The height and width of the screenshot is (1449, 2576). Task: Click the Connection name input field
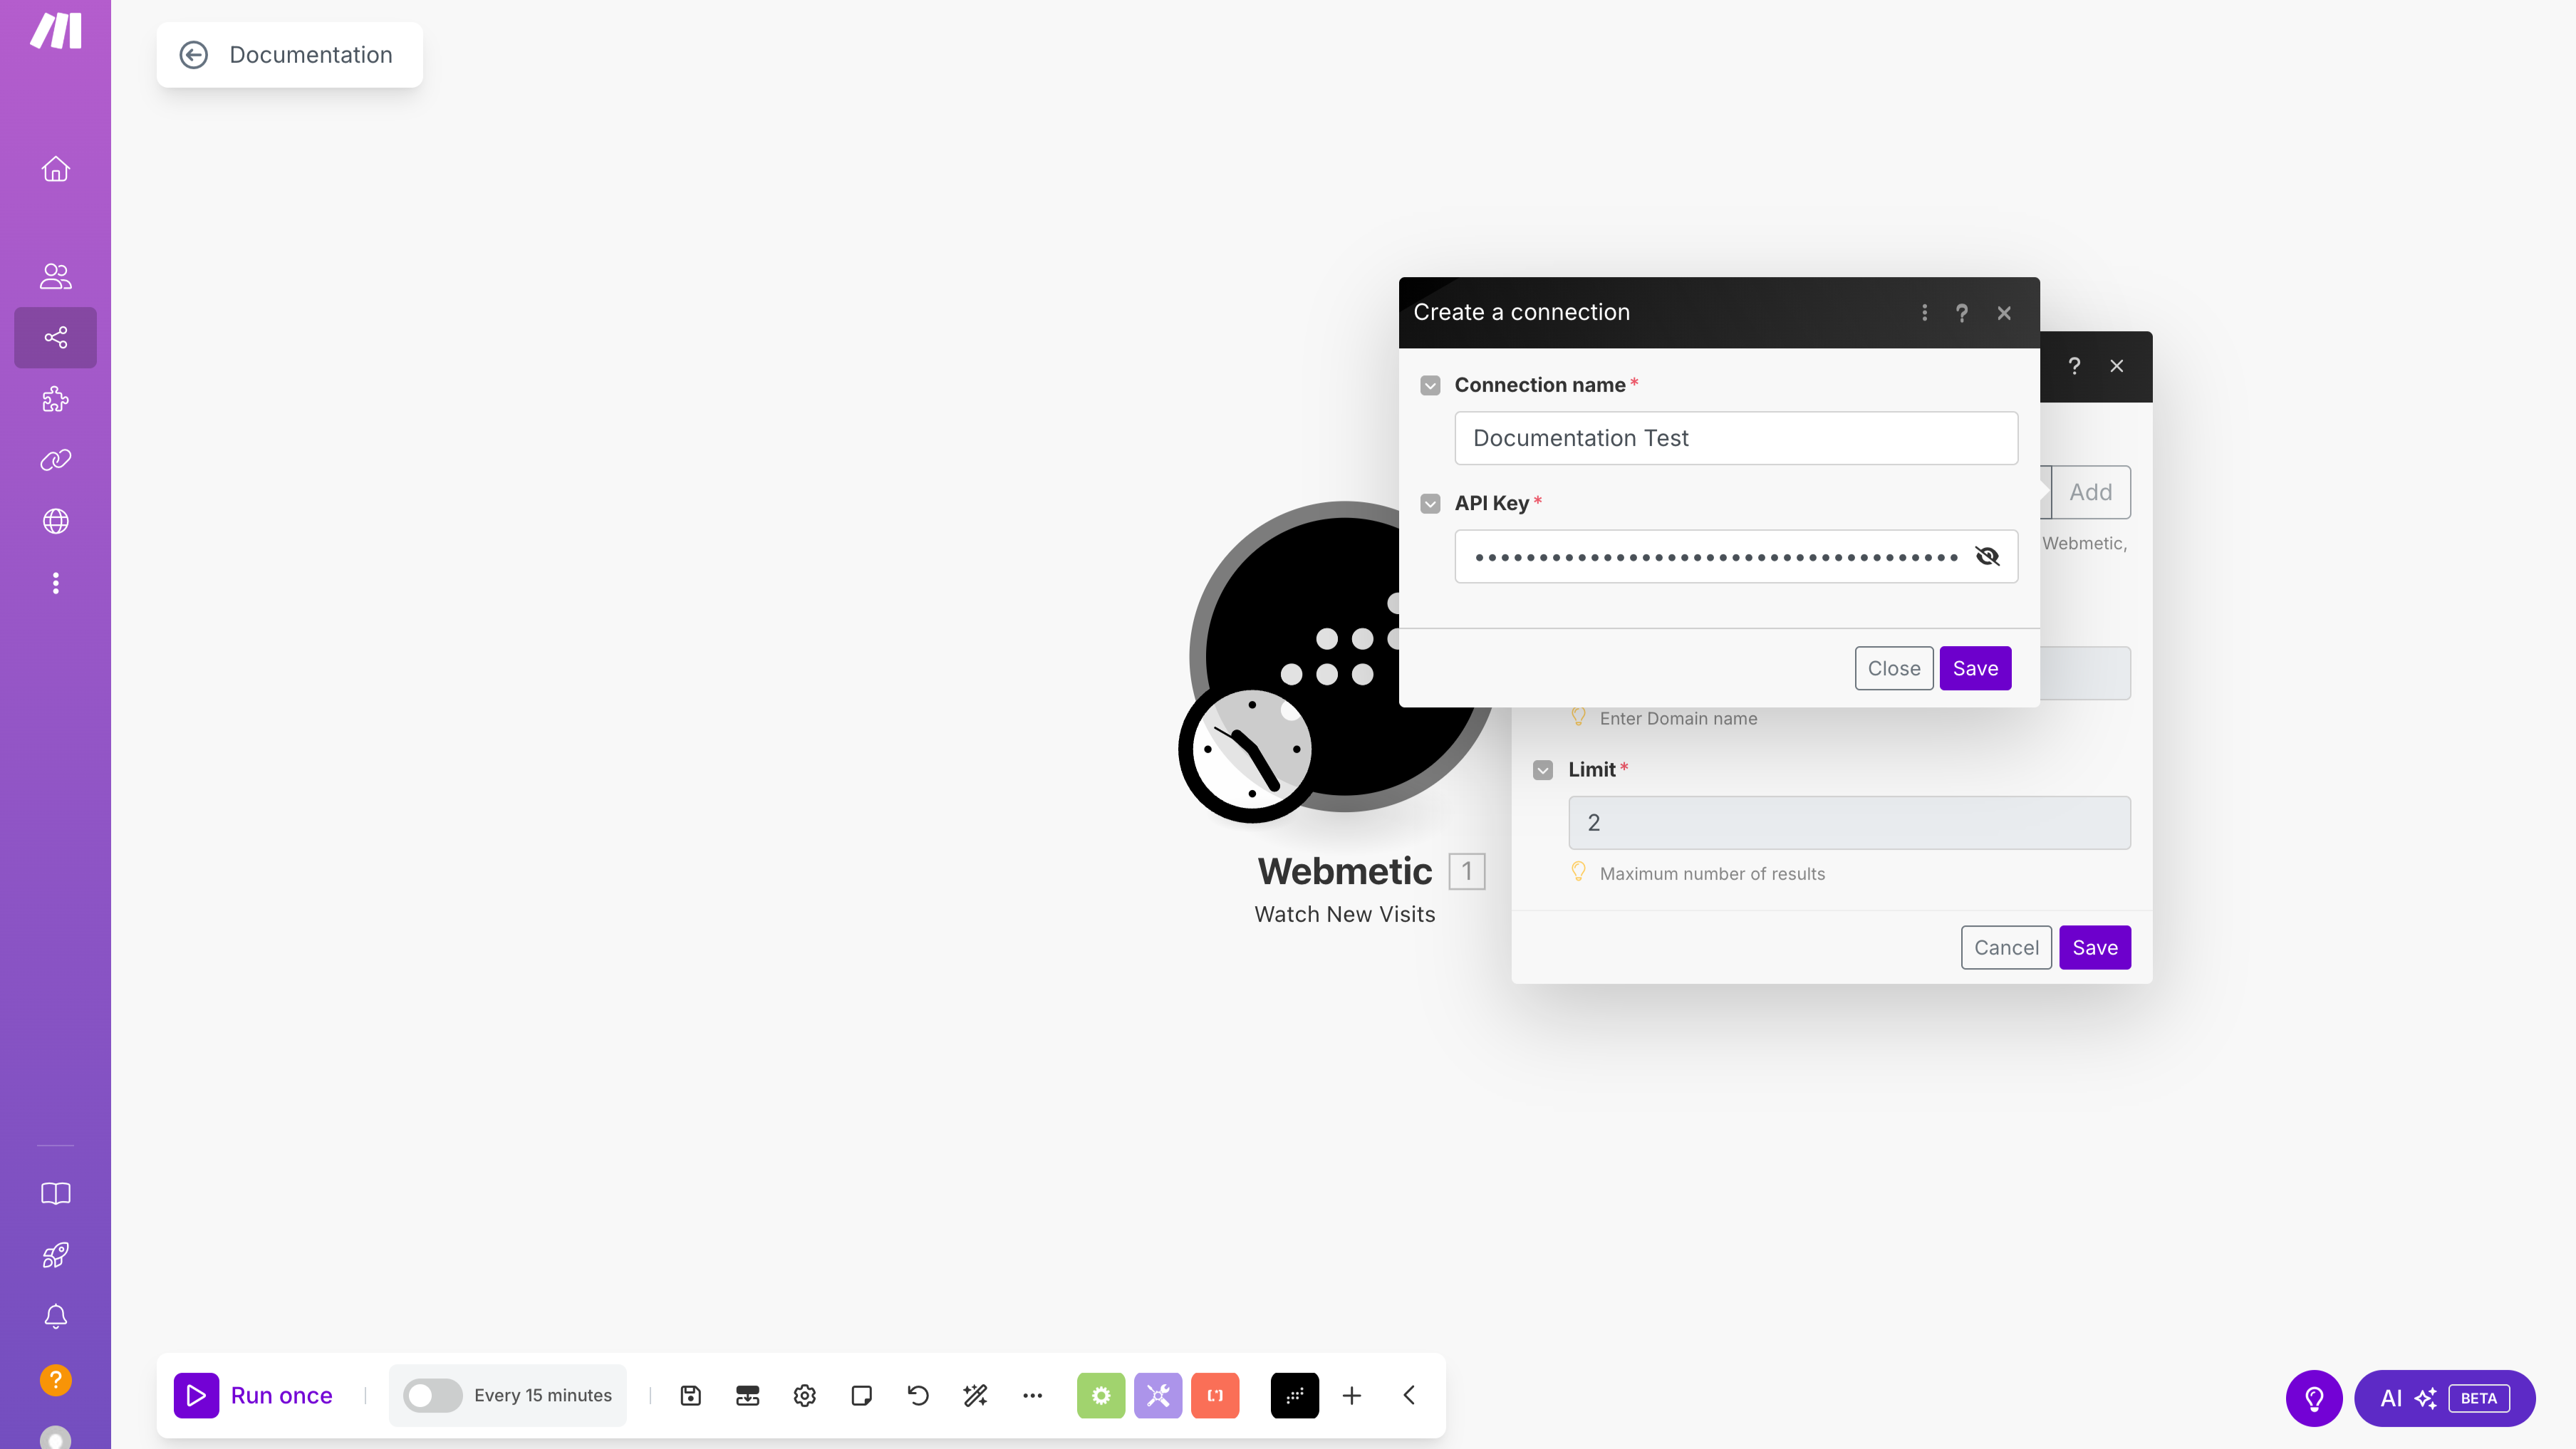[1736, 438]
